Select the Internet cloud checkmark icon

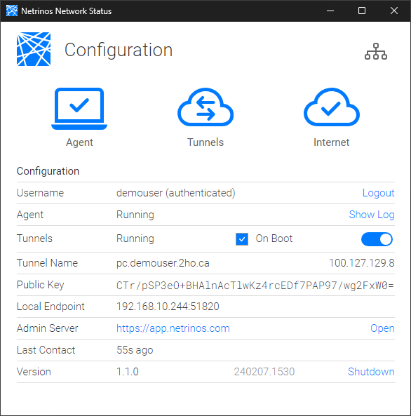coord(332,107)
